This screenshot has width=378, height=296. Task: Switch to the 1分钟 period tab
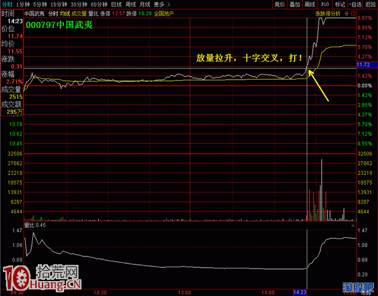point(23,4)
